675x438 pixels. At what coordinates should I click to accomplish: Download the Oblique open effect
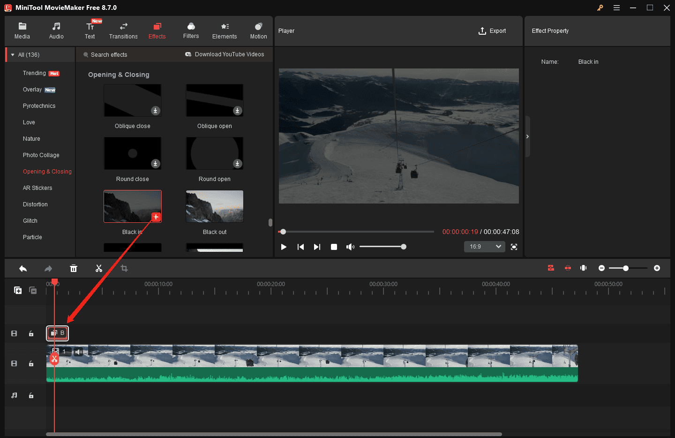click(x=238, y=111)
